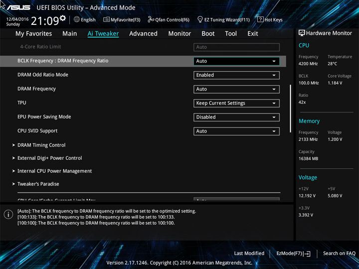Click the CPU frequency 4200 MHz value
The image size is (359, 269).
pos(308,64)
